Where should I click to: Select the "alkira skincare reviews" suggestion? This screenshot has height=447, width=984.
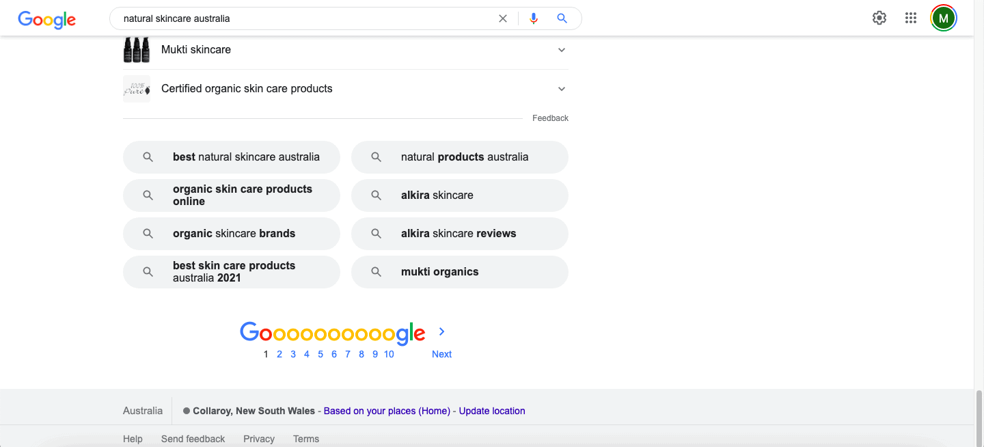click(x=459, y=234)
